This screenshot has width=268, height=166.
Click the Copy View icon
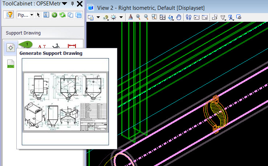click(x=215, y=17)
